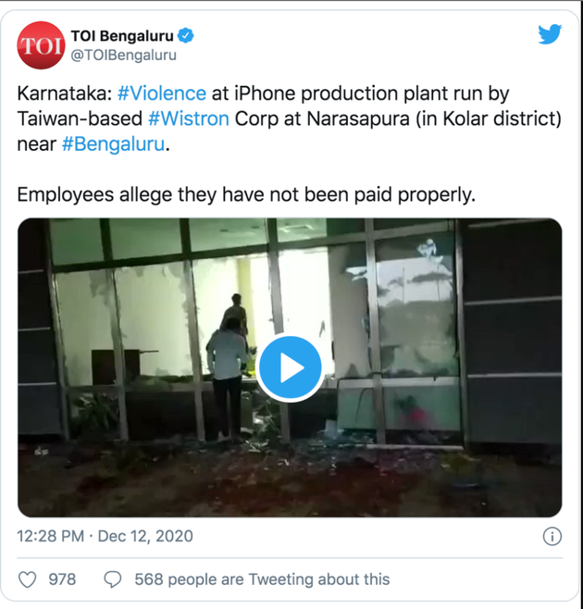Image resolution: width=583 pixels, height=609 pixels.
Task: Like the tweet with heart icon
Action: pyautogui.click(x=28, y=580)
